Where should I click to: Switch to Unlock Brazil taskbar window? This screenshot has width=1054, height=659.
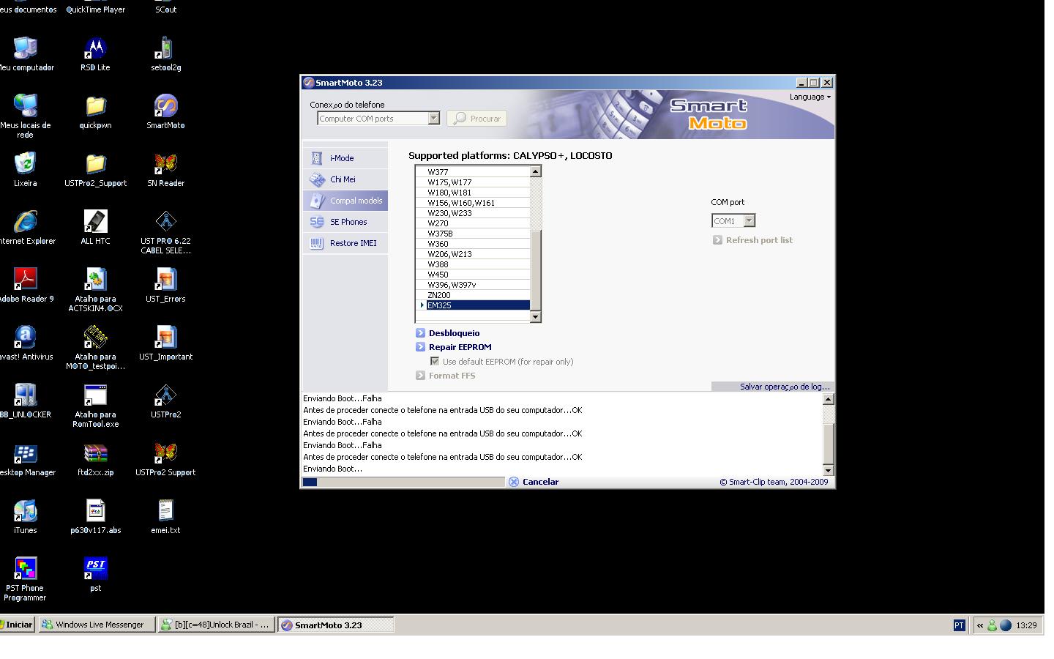tap(217, 625)
